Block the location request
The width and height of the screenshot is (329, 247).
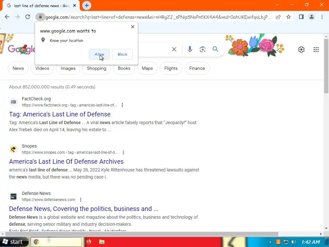[x=122, y=54]
